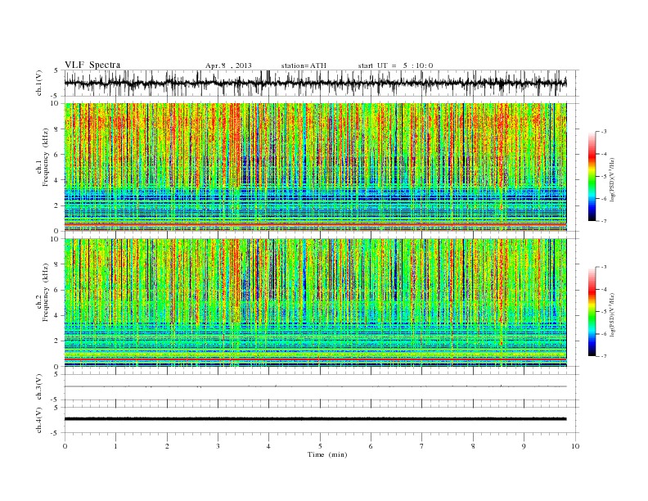Click the "ch.1(V)" waveform axis label
This screenshot has width=648, height=501.
point(39,83)
